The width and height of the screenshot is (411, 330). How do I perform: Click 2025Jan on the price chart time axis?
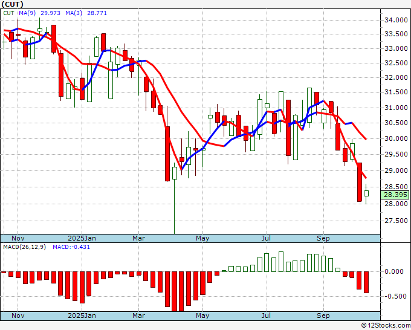(82, 238)
